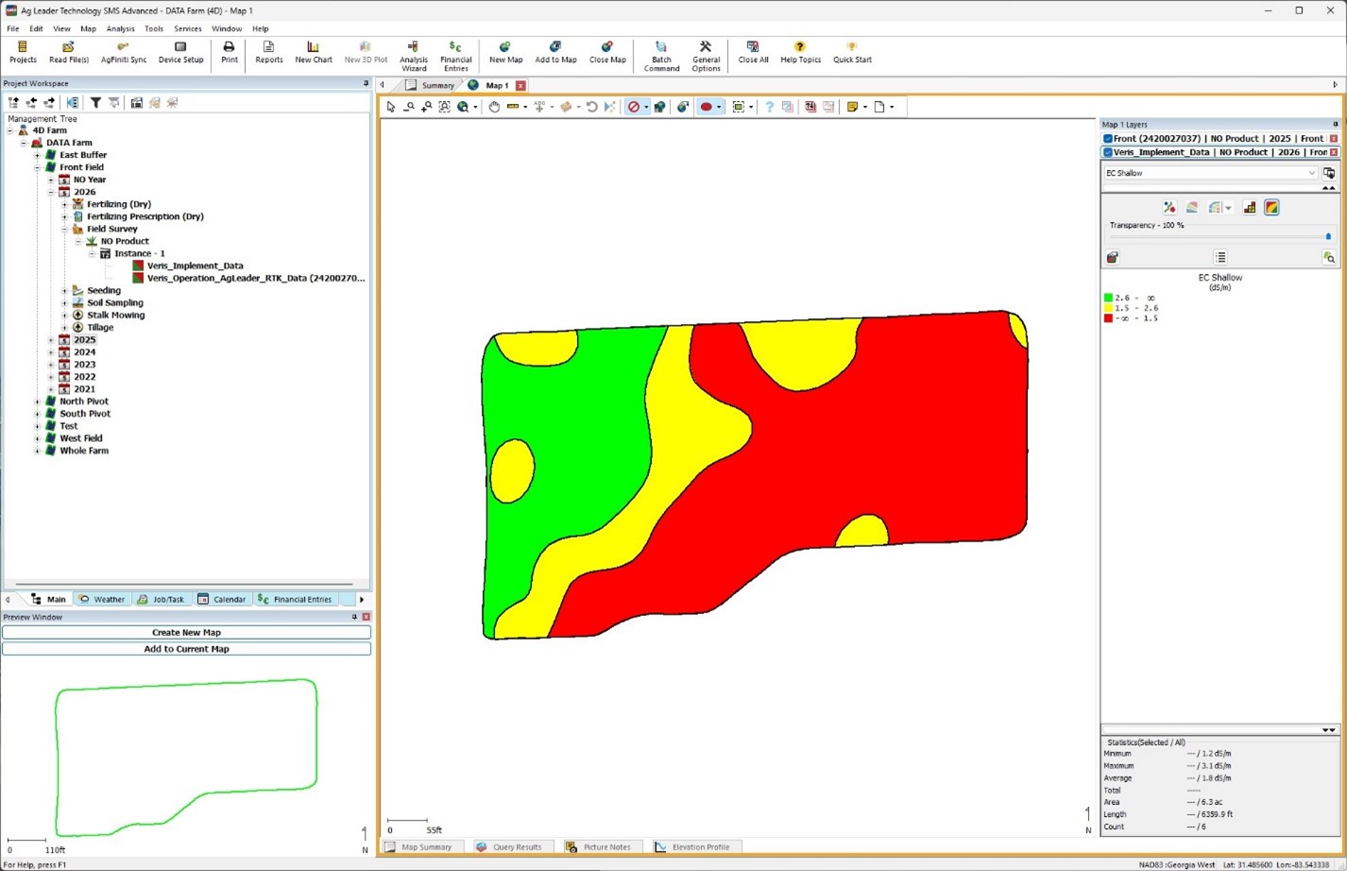The image size is (1347, 871).
Task: Expand the 2025 year node
Action: click(51, 340)
